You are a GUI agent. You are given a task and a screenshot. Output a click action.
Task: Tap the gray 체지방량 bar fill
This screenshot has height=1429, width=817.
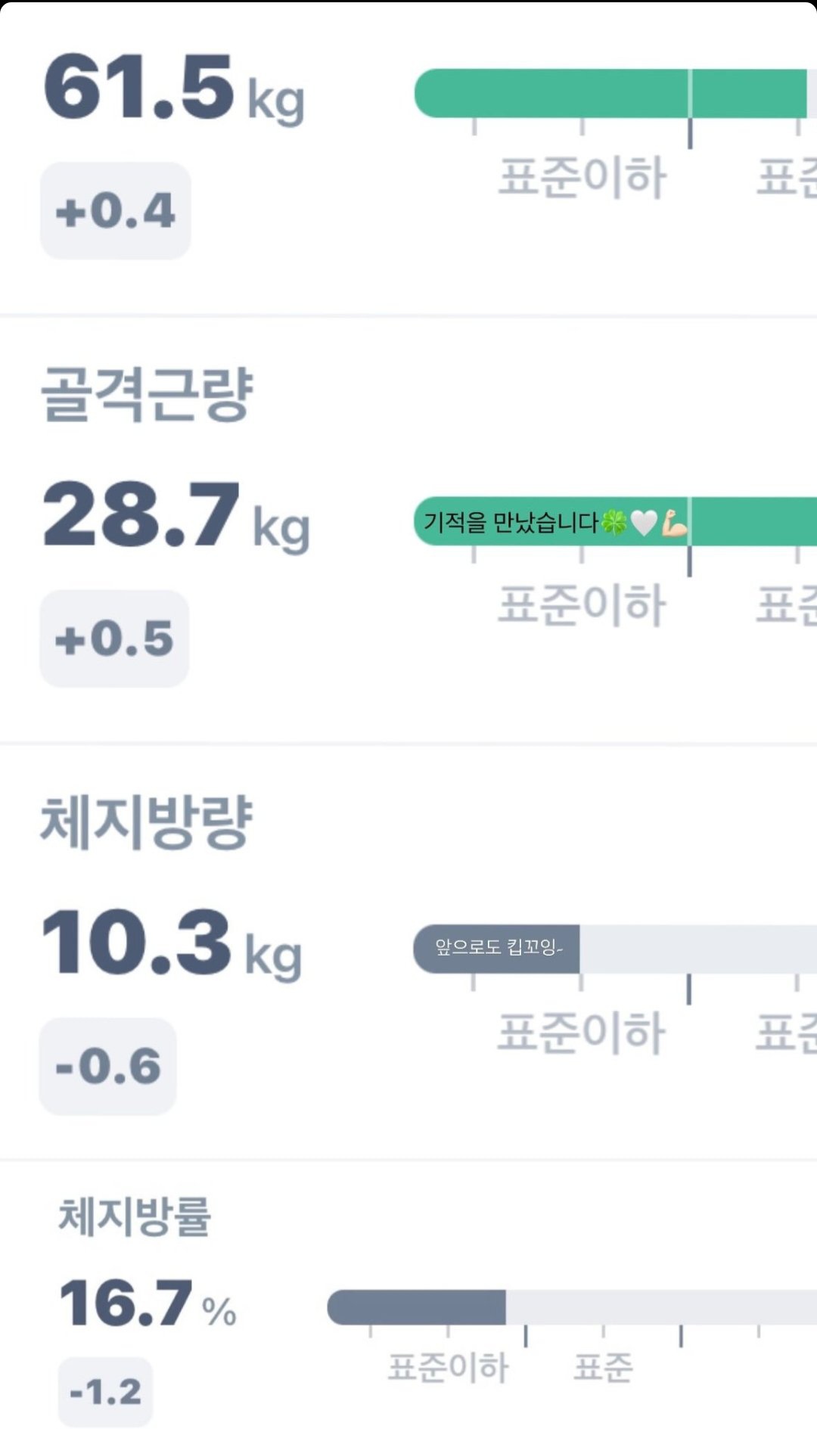[496, 949]
